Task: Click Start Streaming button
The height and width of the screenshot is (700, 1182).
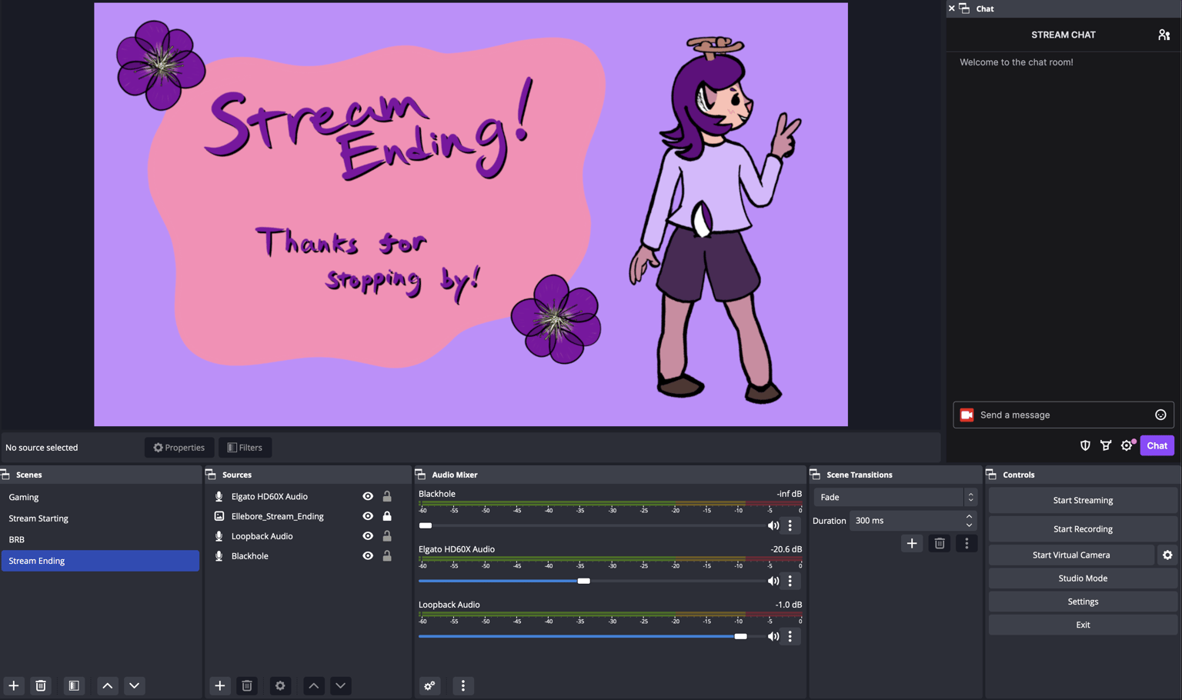Action: 1083,500
